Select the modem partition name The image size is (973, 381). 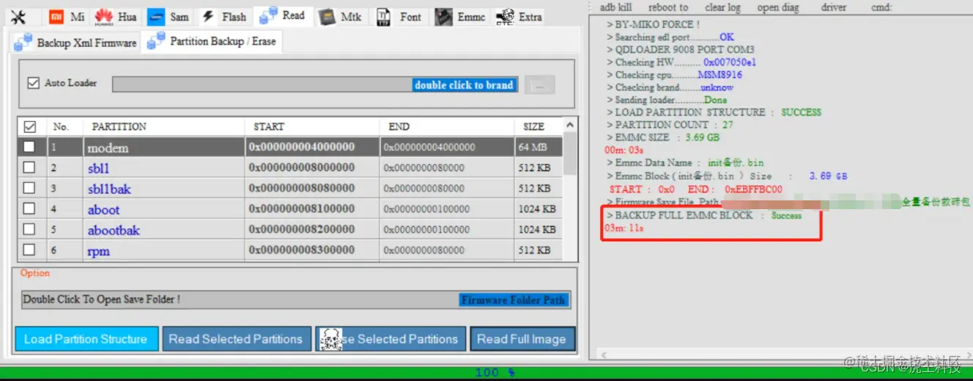point(108,148)
